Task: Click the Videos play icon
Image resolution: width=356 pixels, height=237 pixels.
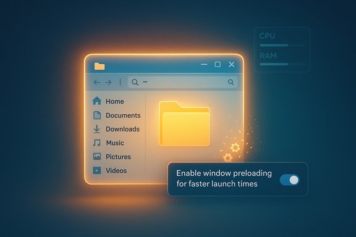Action: tap(97, 170)
